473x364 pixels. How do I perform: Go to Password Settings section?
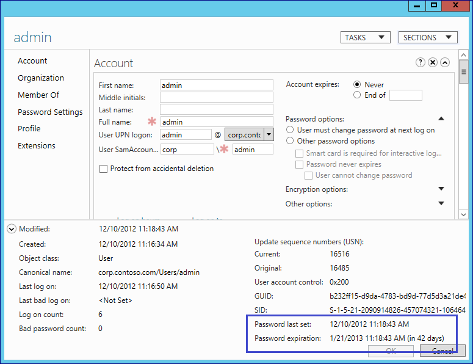[x=50, y=112]
